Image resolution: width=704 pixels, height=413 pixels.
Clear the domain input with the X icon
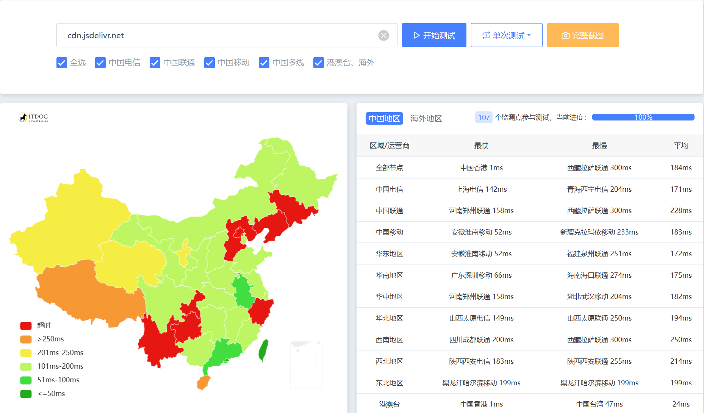[x=383, y=35]
